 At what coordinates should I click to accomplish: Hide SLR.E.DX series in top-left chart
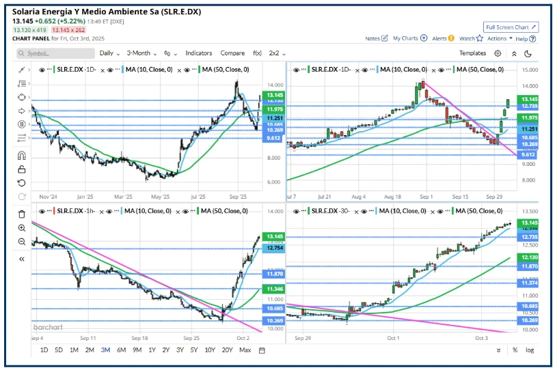(42, 70)
